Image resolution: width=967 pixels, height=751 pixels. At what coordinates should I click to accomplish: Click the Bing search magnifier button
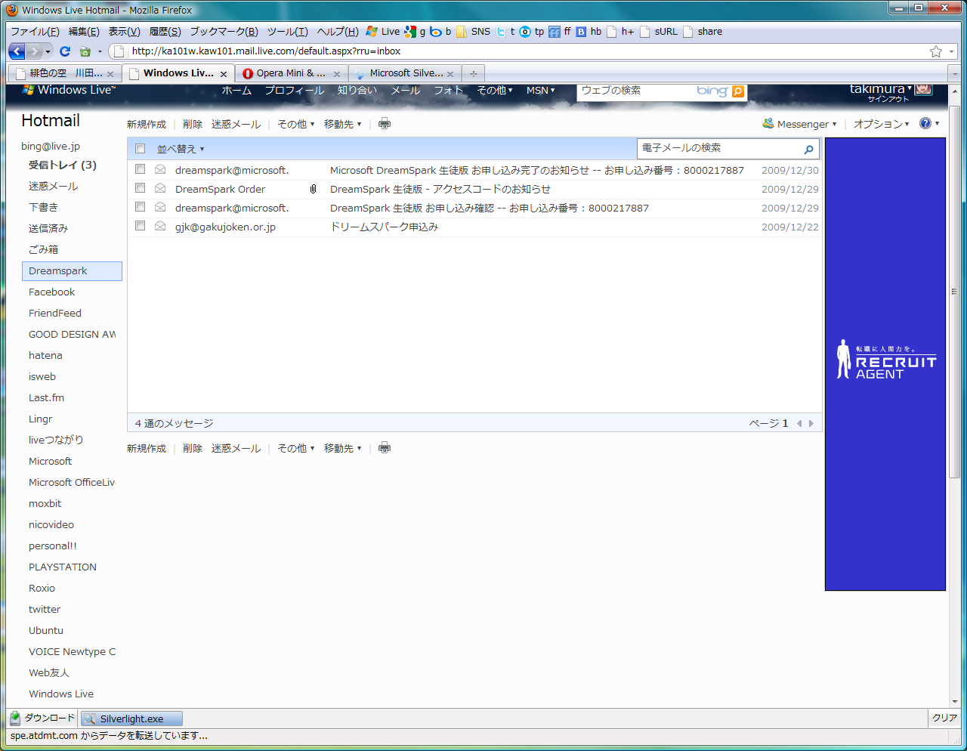click(x=738, y=91)
